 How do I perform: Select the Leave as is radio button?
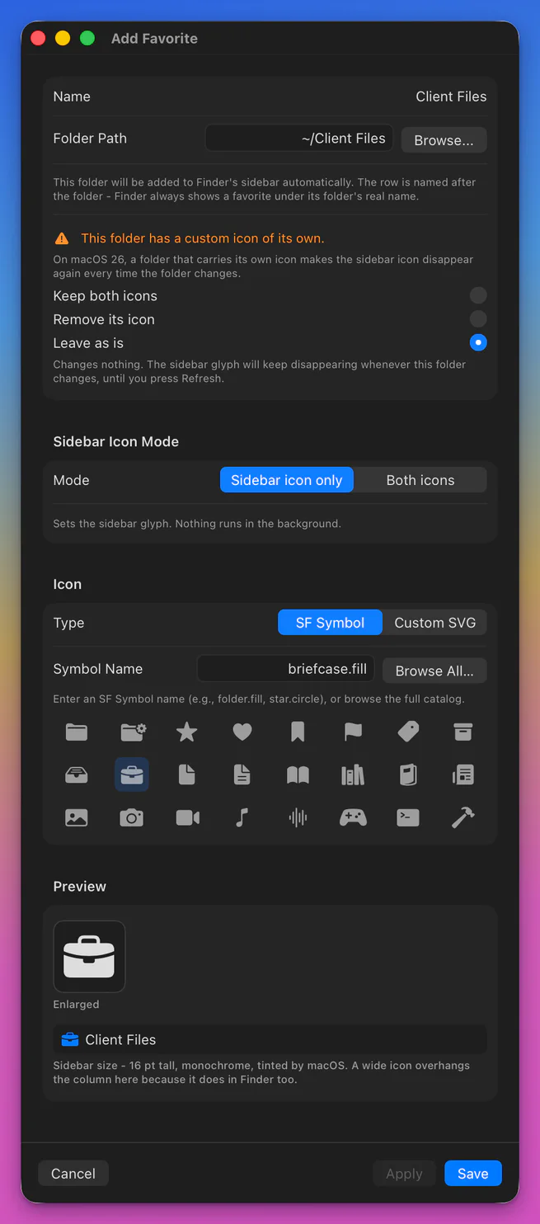(x=478, y=342)
